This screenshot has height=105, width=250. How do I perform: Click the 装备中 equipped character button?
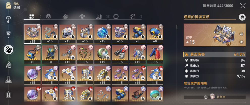(x=215, y=97)
